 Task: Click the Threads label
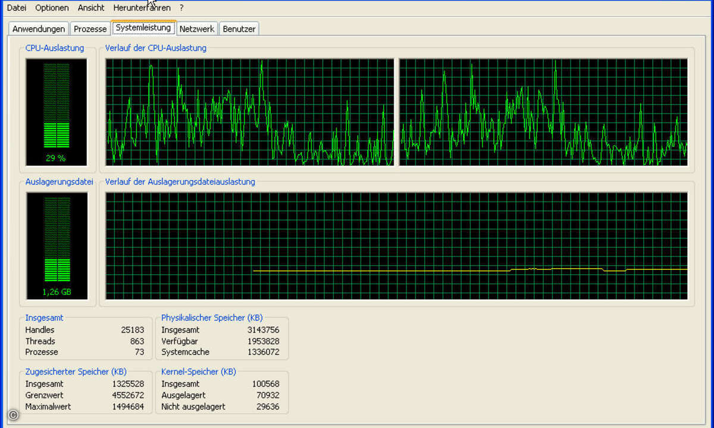[x=40, y=341]
